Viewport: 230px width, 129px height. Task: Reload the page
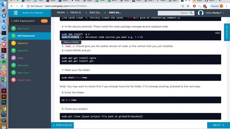(x=22, y=6)
